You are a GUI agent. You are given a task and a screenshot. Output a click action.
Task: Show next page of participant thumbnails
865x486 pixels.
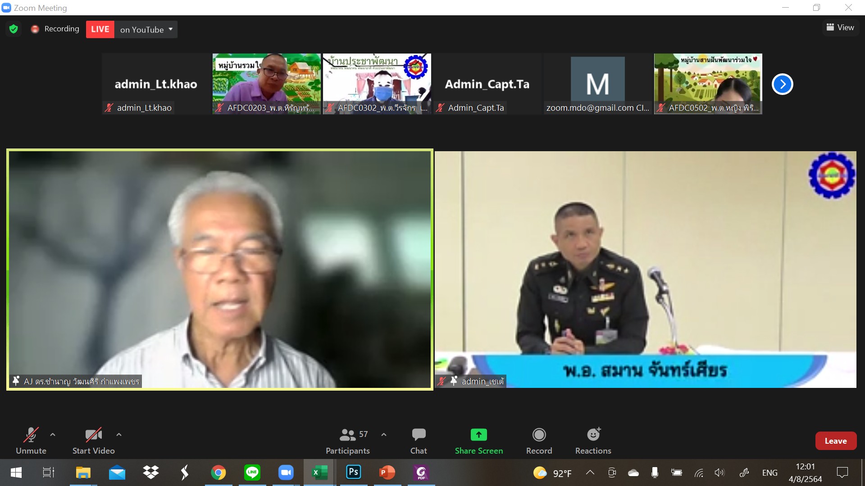click(x=782, y=84)
